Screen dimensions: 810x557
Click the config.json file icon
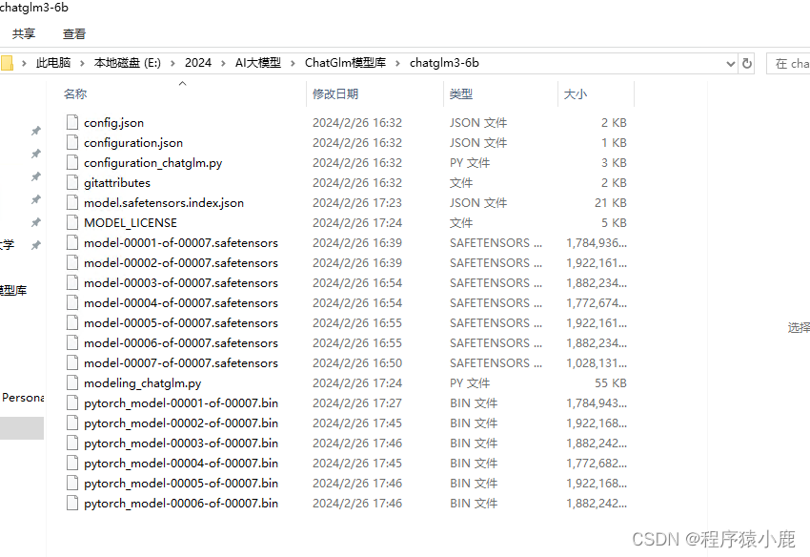[72, 123]
